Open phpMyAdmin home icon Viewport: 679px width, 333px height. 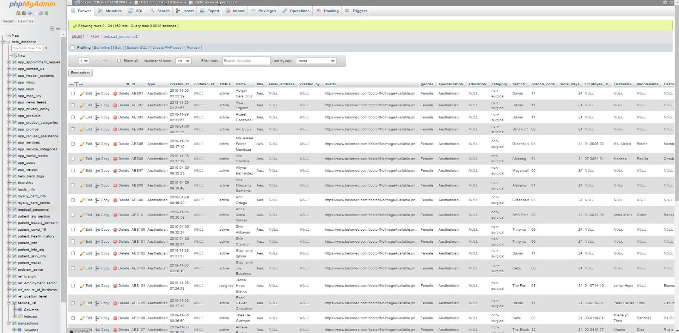[x=18, y=13]
